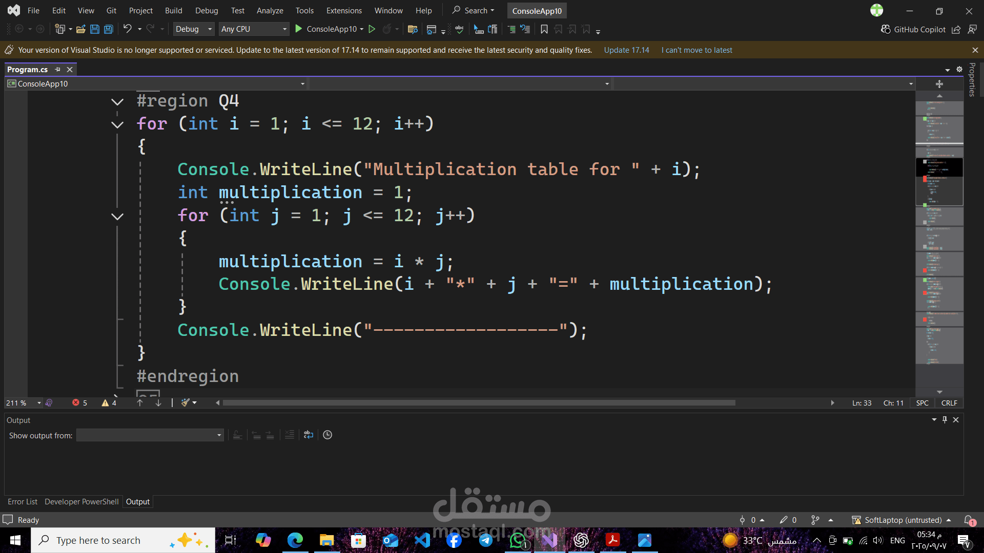Collapse the #region Q4 block
Screen dimensions: 984x553
click(x=117, y=102)
